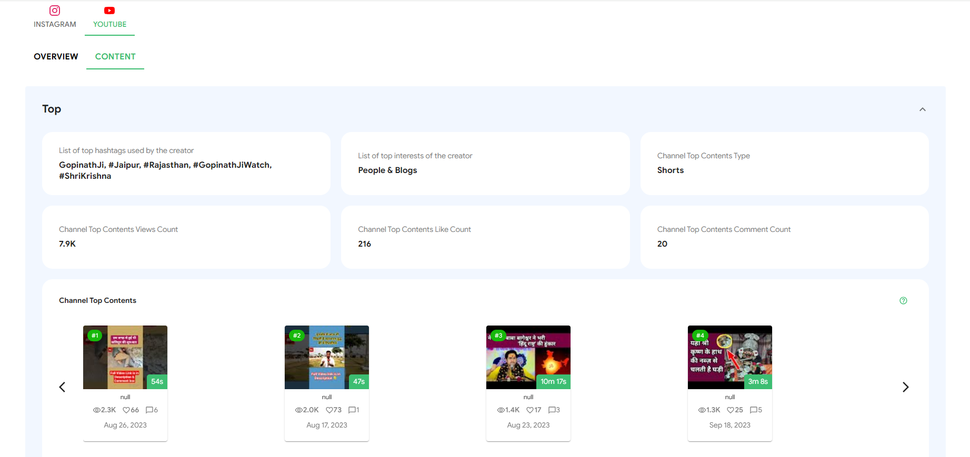Viewport: 970px width, 457px height.
Task: Click the Channel Top Contents Views Count card
Action: 186,237
